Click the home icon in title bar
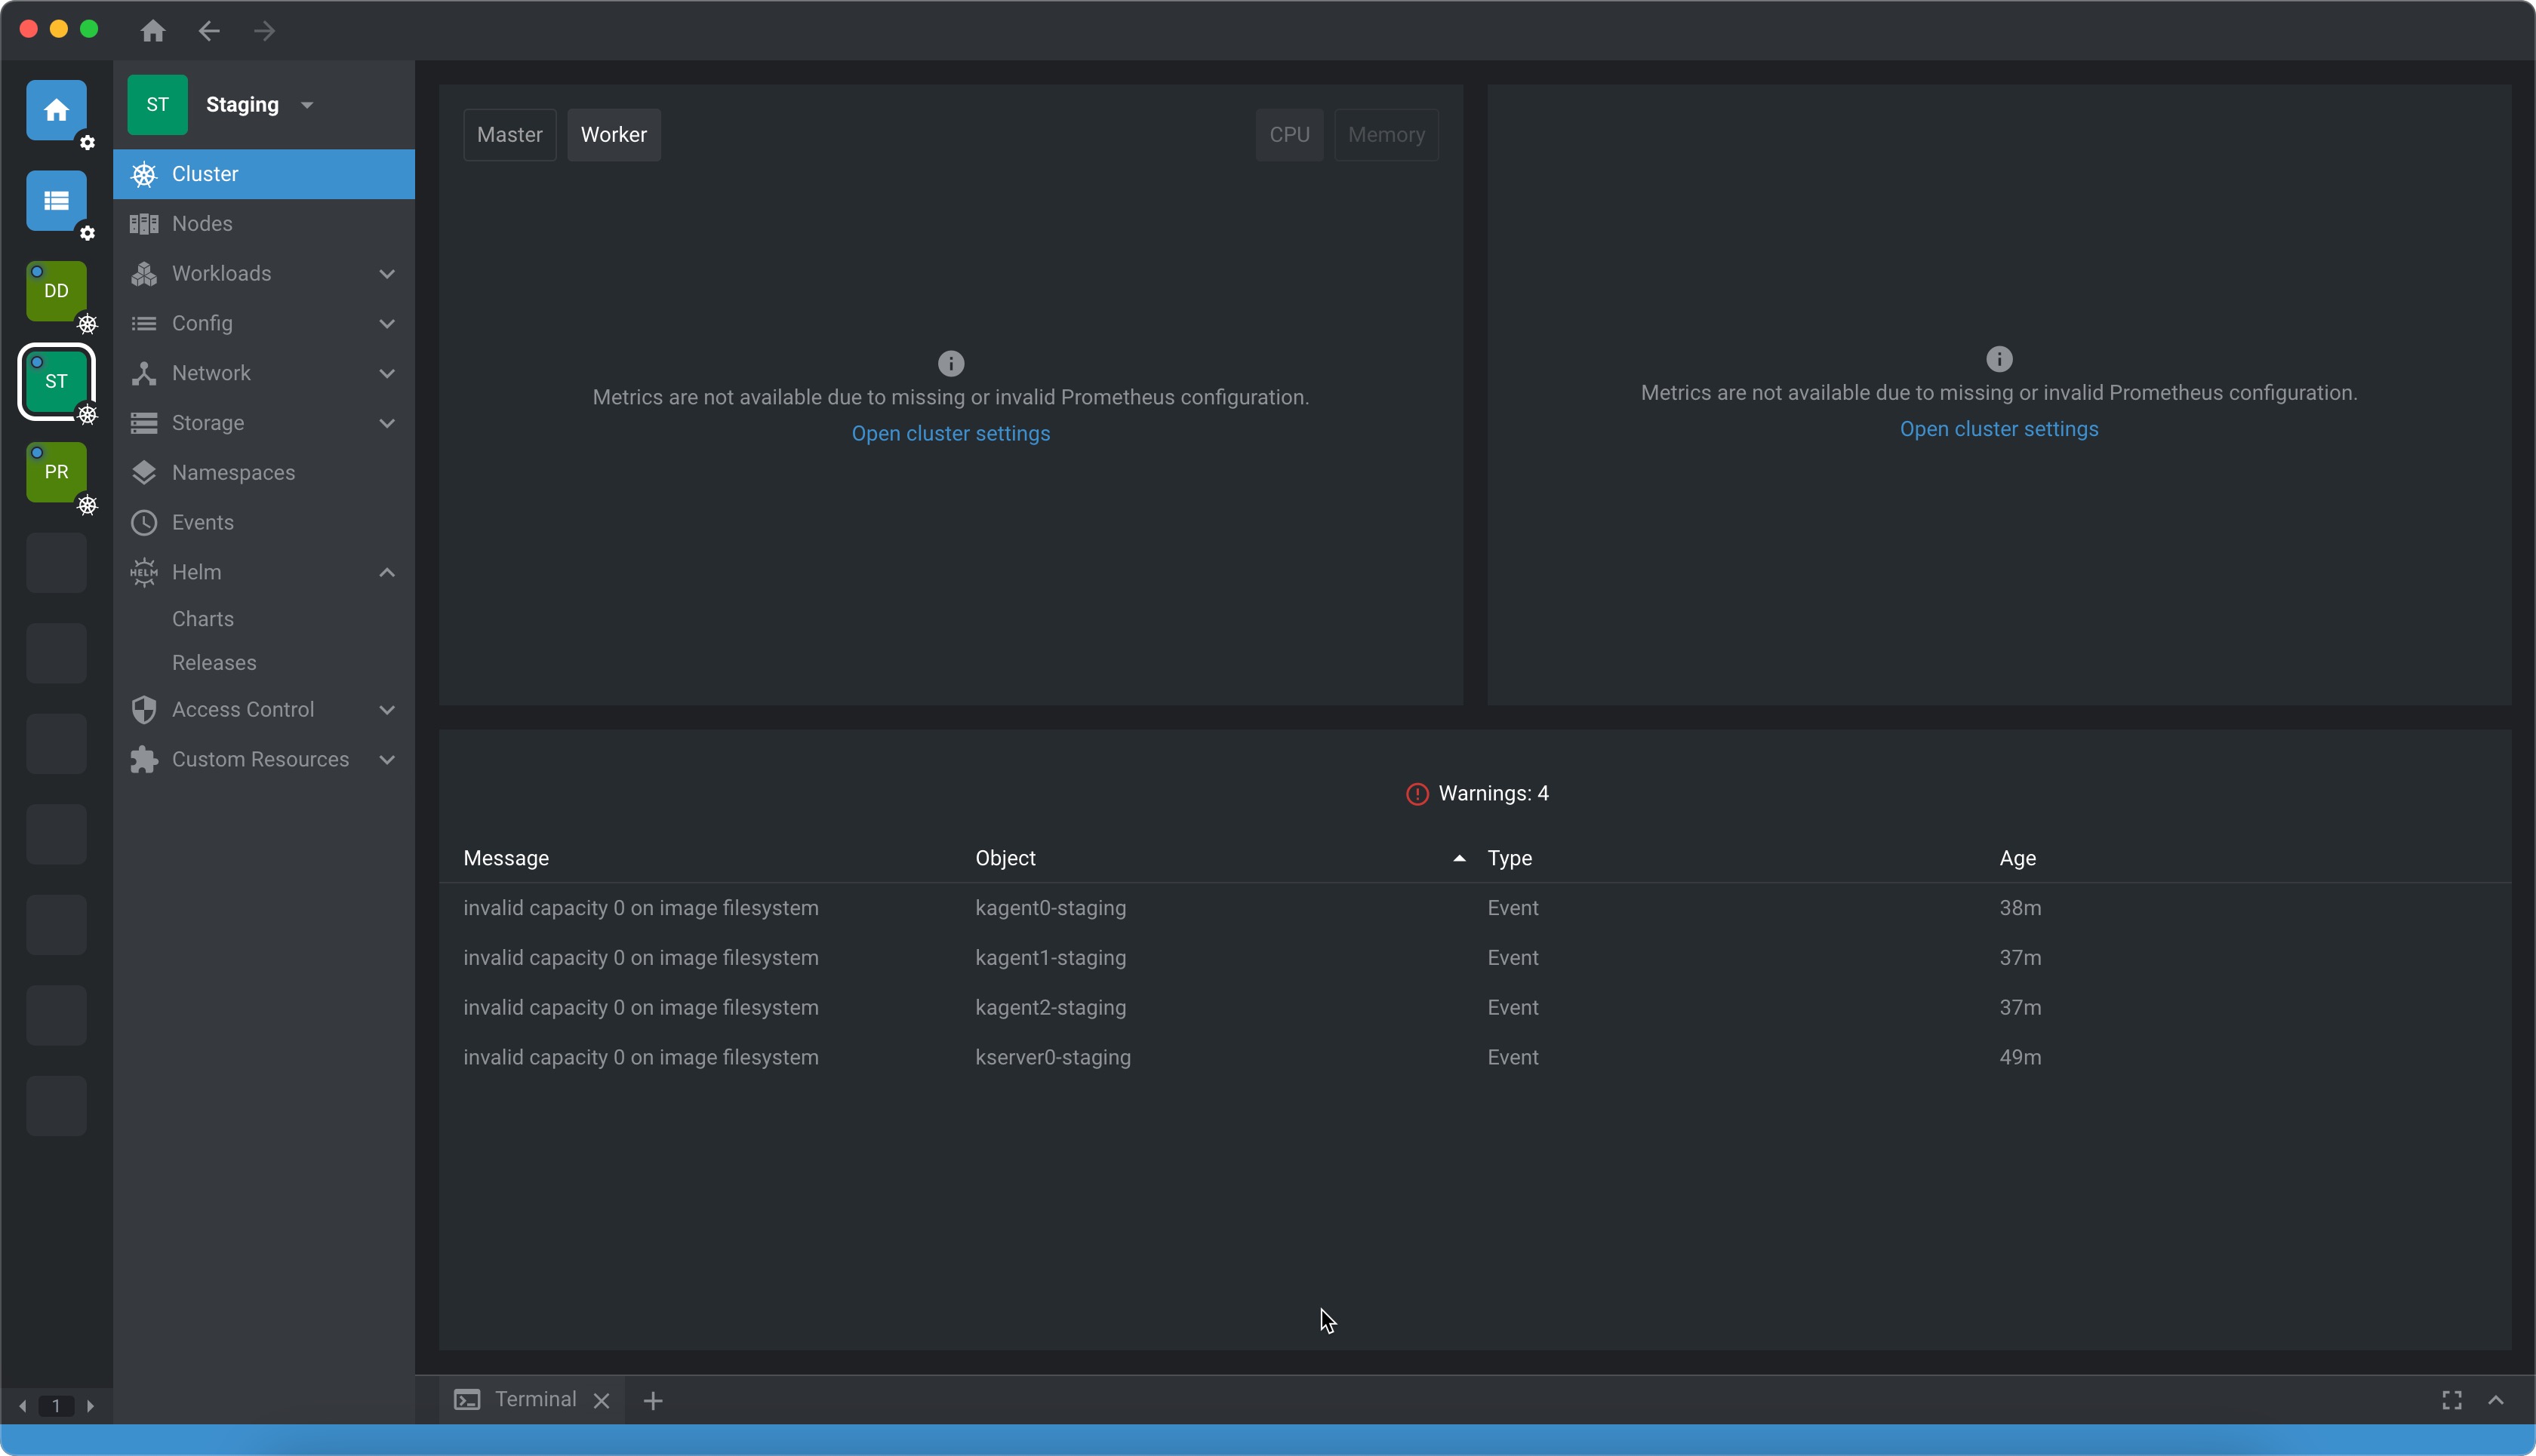The height and width of the screenshot is (1456, 2536). pyautogui.click(x=153, y=31)
